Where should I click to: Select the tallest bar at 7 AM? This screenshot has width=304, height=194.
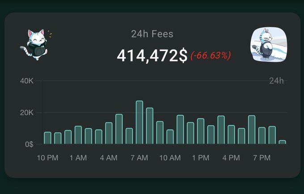pyautogui.click(x=139, y=122)
